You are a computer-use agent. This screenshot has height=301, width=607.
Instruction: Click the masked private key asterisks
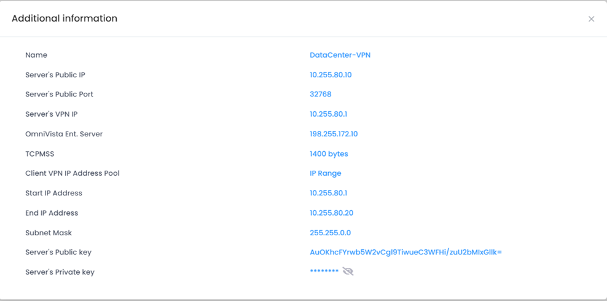point(324,272)
